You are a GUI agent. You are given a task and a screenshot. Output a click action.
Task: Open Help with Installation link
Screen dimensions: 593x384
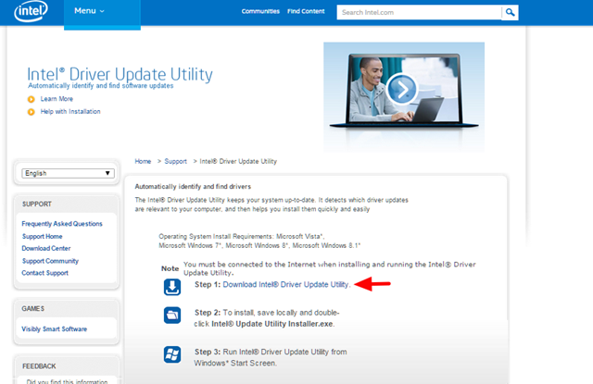[70, 111]
